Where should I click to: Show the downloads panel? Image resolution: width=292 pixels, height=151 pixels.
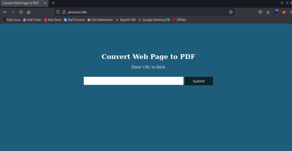click(x=268, y=12)
